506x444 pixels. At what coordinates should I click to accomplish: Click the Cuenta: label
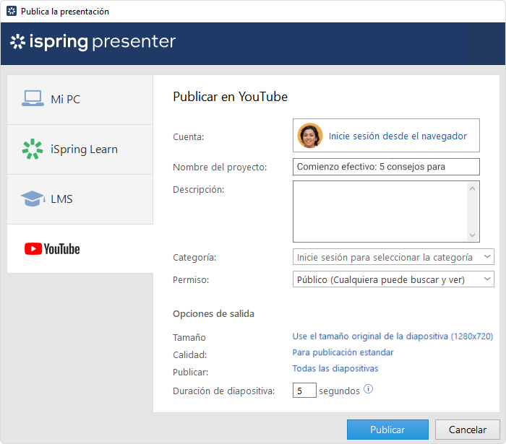(189, 137)
